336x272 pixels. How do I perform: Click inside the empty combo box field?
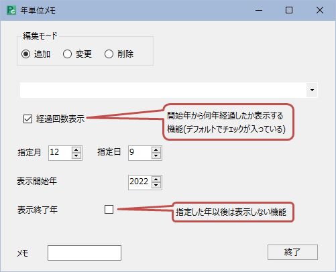click(163, 90)
